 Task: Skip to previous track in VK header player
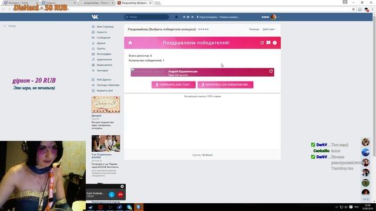pos(184,17)
